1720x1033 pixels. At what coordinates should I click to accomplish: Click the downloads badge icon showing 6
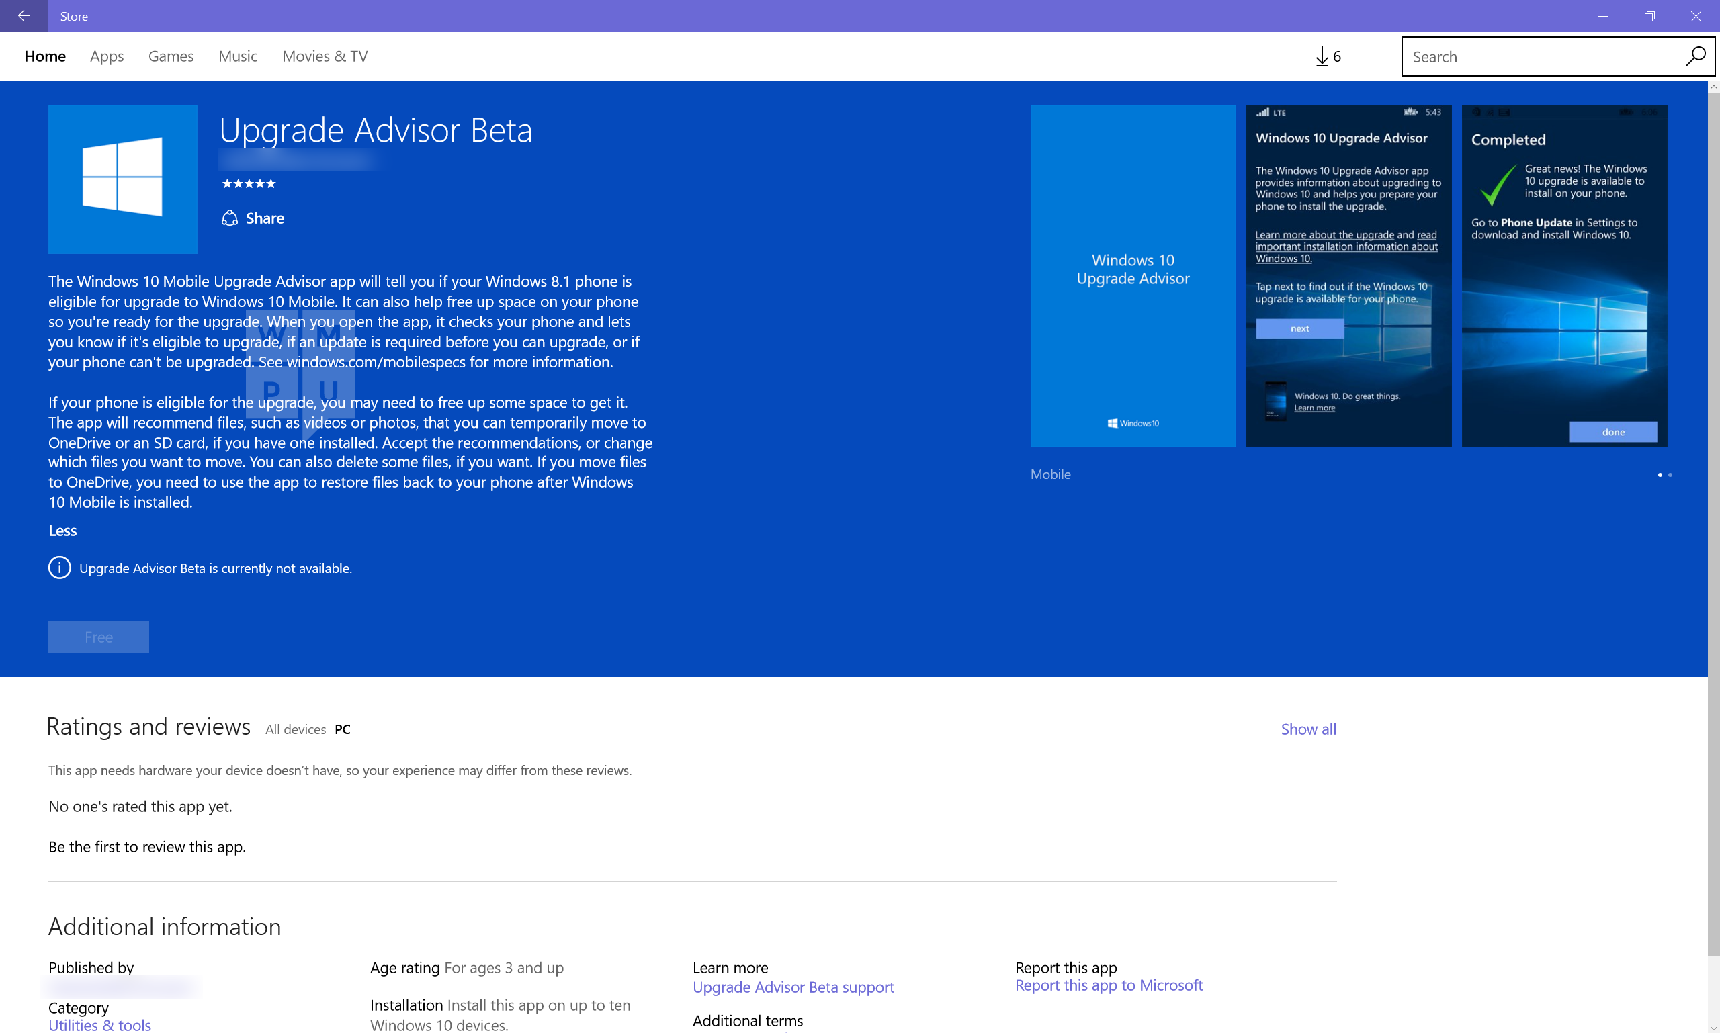point(1330,55)
